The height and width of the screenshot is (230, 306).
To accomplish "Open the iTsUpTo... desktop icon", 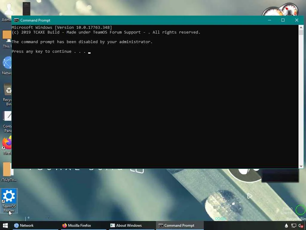I will coord(8,172).
